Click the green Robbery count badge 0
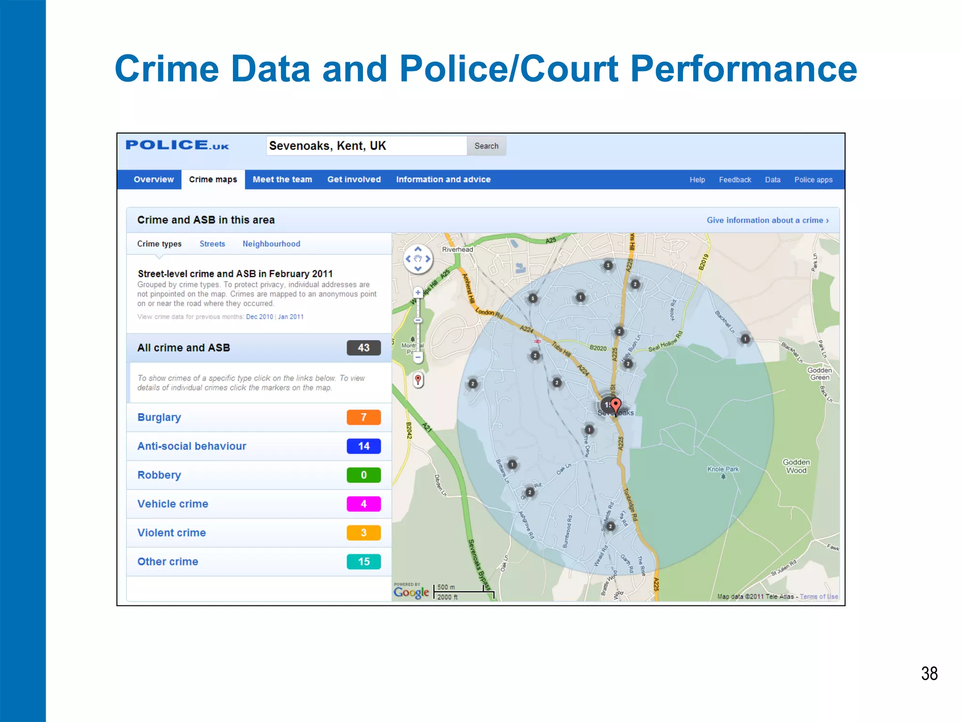 (x=364, y=475)
